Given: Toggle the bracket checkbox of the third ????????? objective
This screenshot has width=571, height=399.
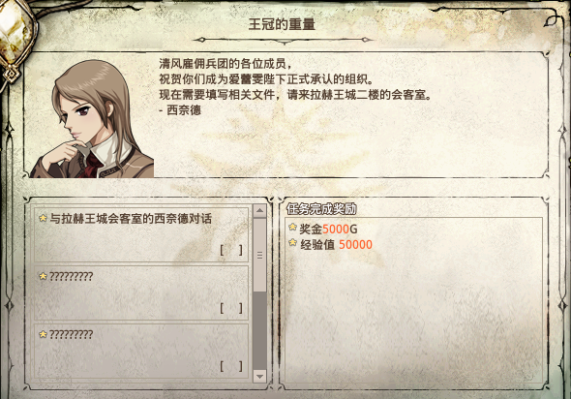Looking at the screenshot, I should [x=231, y=366].
